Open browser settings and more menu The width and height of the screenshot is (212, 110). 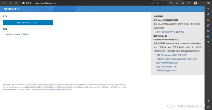[202, 3]
